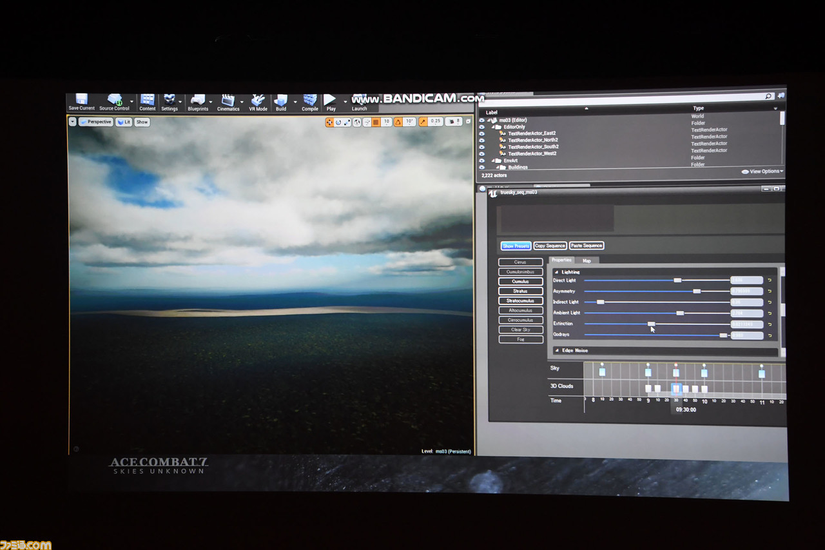Reset Asymmetry with its yellow arrow
Image resolution: width=825 pixels, height=550 pixels.
770,291
